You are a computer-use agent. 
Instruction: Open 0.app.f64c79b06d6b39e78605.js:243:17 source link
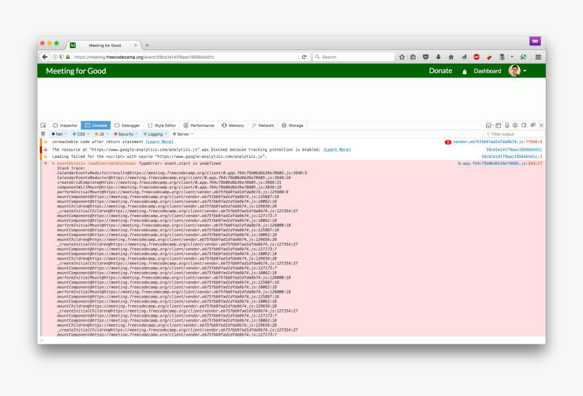tap(500, 163)
